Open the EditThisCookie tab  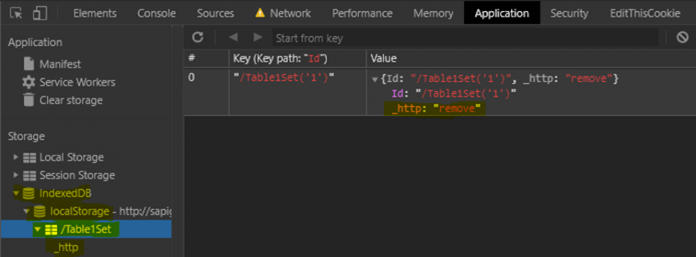[x=645, y=14]
